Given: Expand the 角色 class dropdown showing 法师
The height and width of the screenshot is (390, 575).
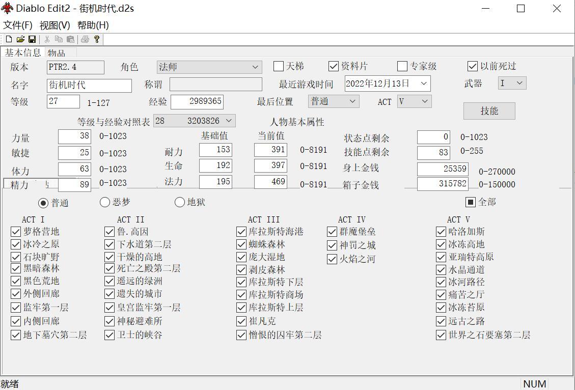Looking at the screenshot, I should click(x=209, y=67).
